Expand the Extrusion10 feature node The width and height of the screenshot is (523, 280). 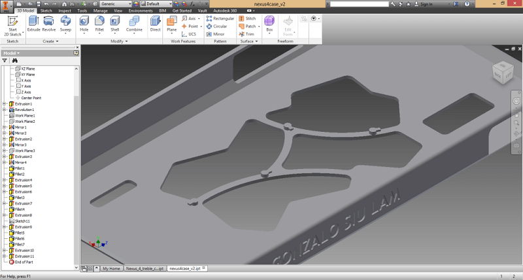pos(5,251)
